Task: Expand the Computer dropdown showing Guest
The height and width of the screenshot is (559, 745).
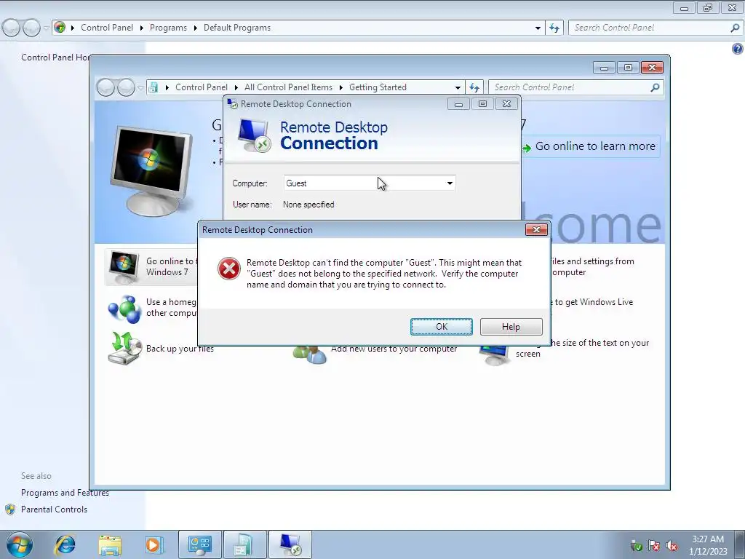Action: [450, 183]
